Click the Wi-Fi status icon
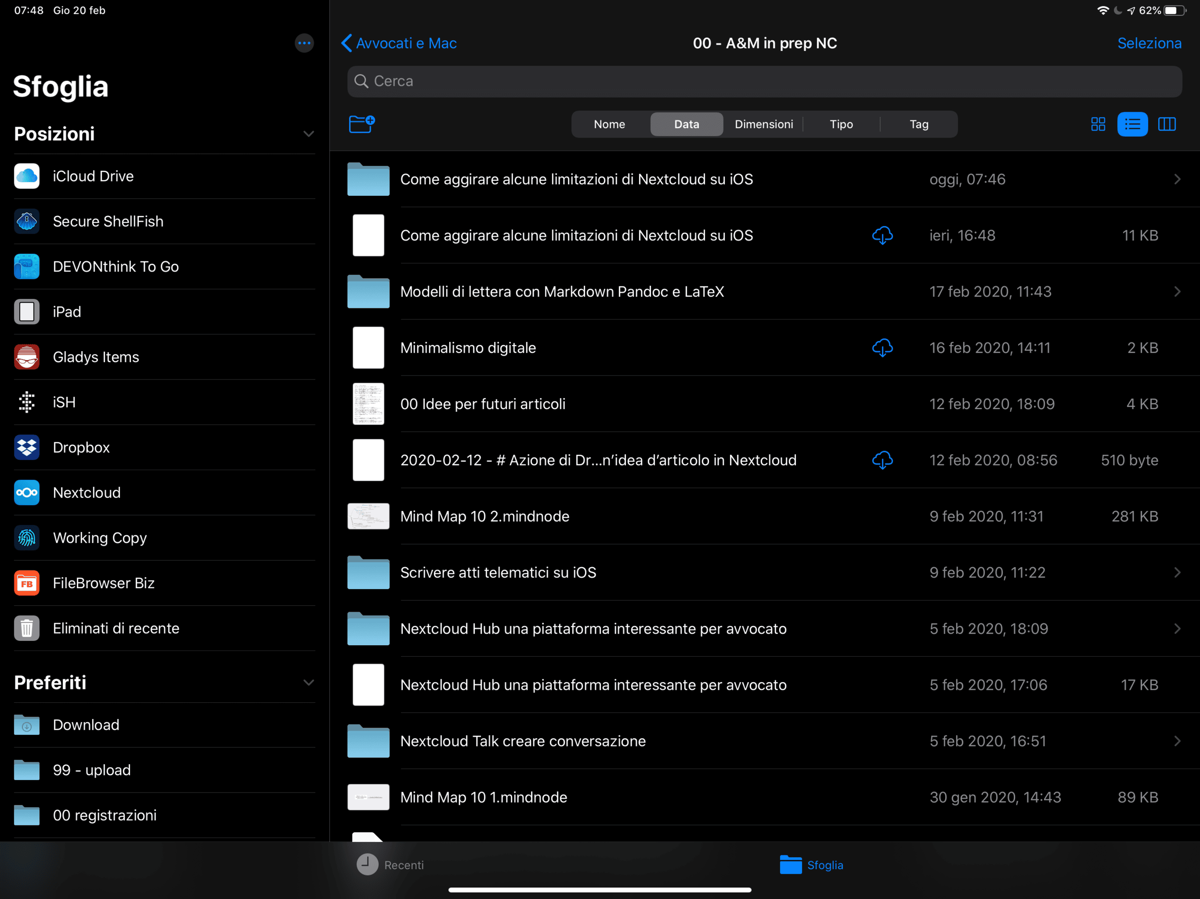The height and width of the screenshot is (899, 1200). click(x=1103, y=10)
